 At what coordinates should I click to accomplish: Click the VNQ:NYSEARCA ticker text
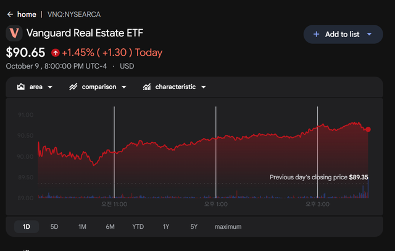click(74, 14)
